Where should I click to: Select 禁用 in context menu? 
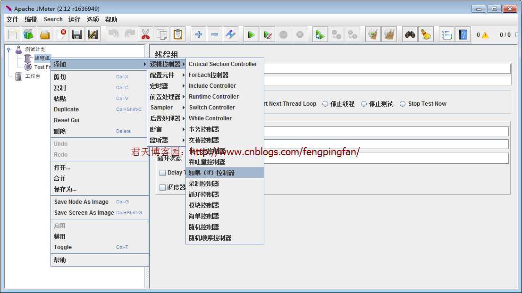(99, 236)
